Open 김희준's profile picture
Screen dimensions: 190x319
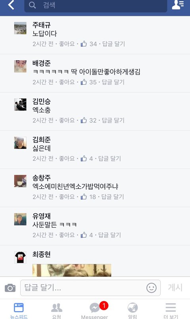point(20,143)
